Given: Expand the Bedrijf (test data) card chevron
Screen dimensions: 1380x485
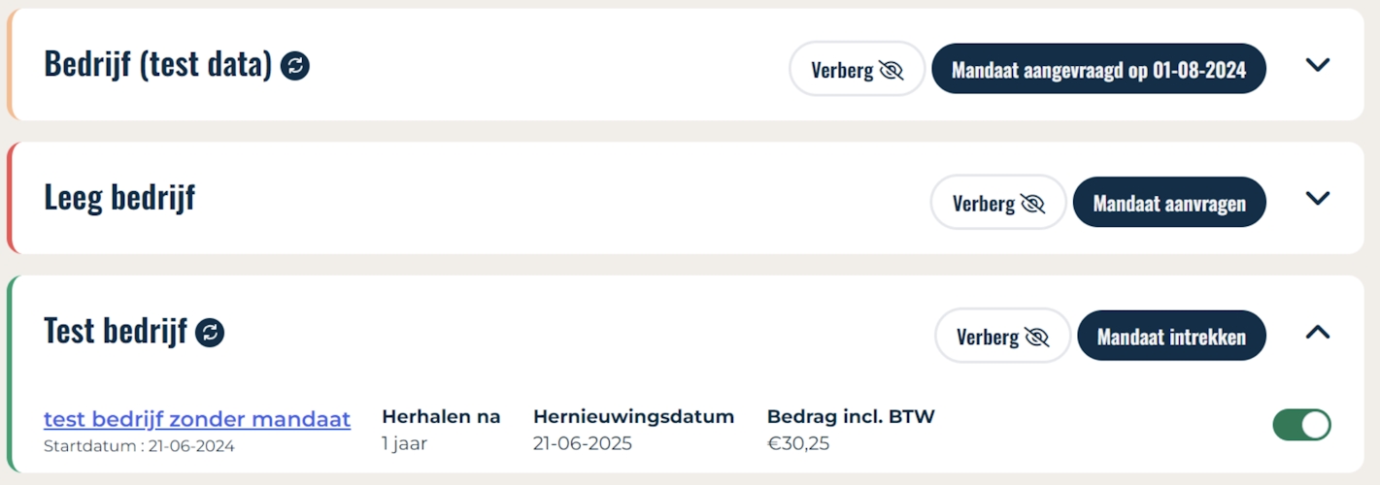Looking at the screenshot, I should click(x=1317, y=65).
